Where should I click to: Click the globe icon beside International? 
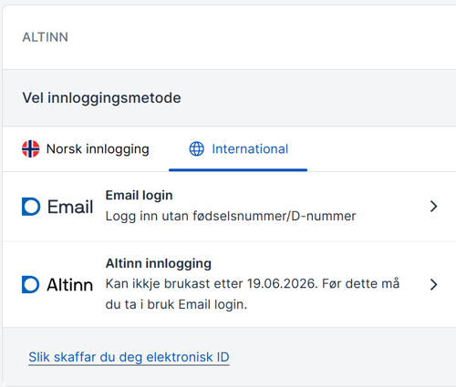coord(197,149)
